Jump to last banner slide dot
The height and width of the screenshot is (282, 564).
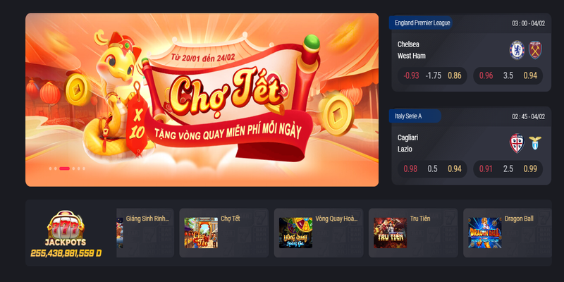point(84,168)
